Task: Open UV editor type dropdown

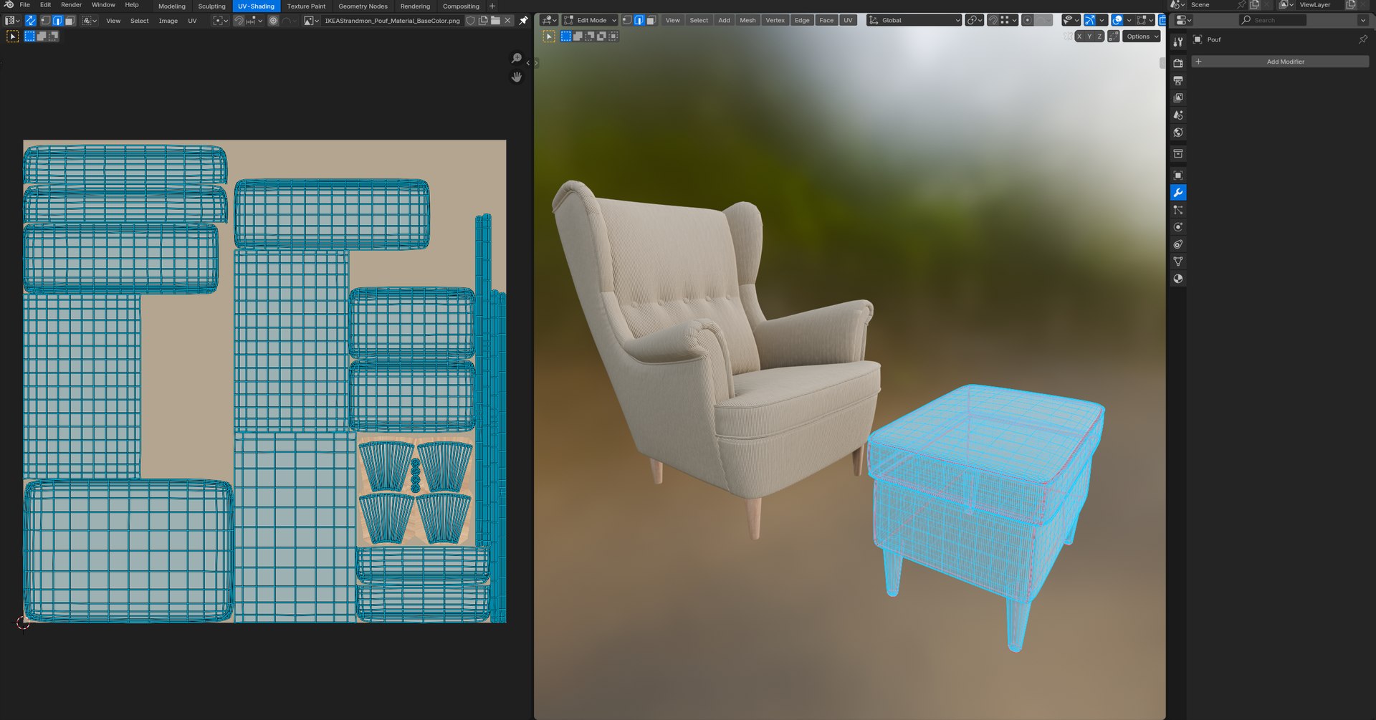Action: tap(11, 21)
